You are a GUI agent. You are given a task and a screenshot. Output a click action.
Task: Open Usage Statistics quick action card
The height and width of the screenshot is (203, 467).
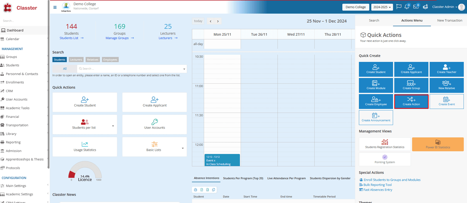(85, 147)
